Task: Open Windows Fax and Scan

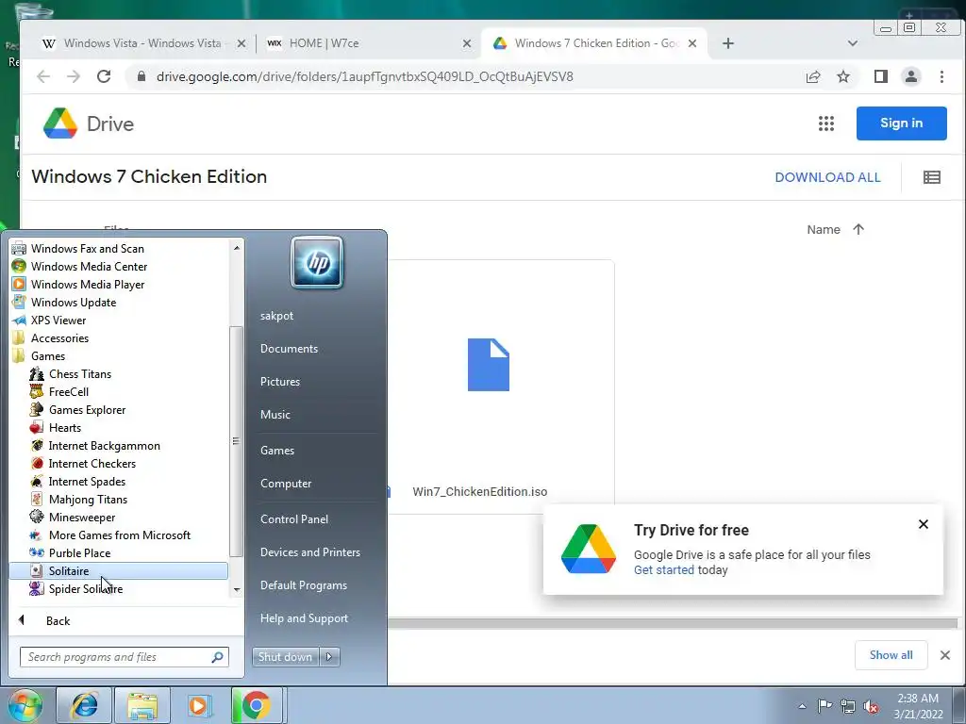Action: tap(88, 248)
